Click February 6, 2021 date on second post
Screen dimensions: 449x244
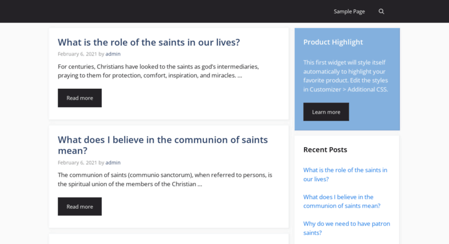coord(77,162)
